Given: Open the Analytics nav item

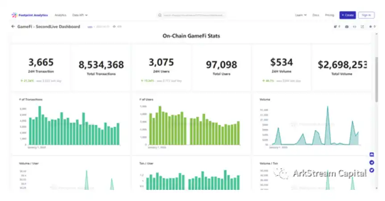Looking at the screenshot, I should click(60, 15).
